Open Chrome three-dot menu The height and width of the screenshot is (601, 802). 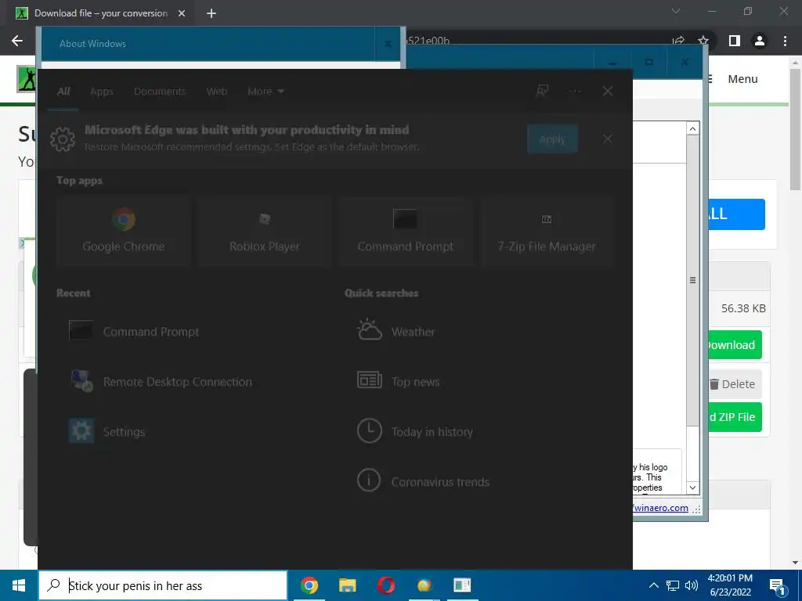785,41
